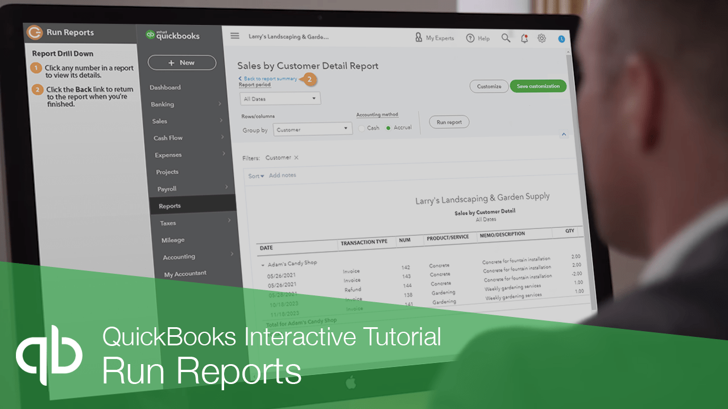This screenshot has height=409, width=728.
Task: Select the Accrual accounting method
Action: [x=388, y=128]
